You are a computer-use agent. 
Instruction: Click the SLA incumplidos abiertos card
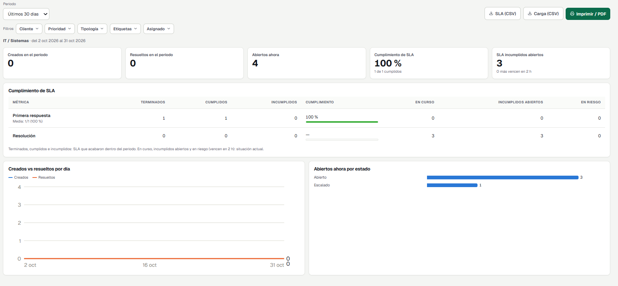tap(551, 63)
